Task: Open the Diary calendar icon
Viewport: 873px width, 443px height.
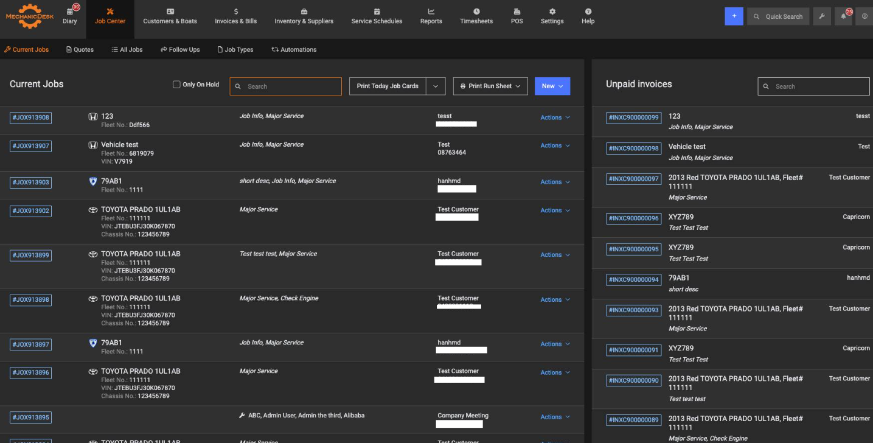Action: tap(69, 12)
